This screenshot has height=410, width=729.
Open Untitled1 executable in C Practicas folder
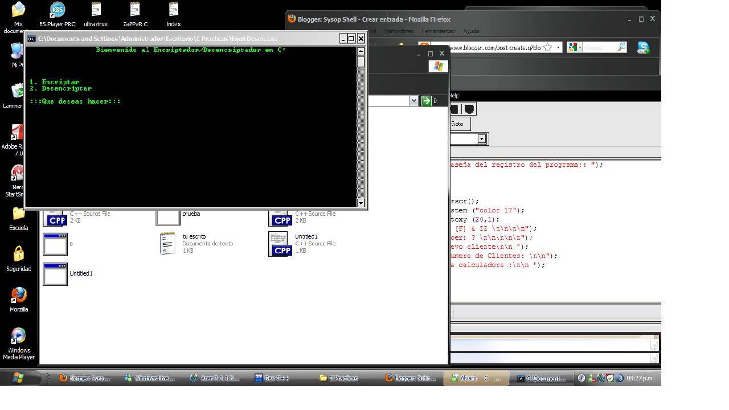68,274
